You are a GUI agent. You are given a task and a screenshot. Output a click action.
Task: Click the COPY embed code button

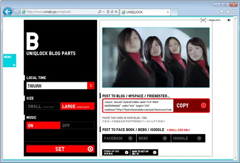pyautogui.click(x=191, y=105)
